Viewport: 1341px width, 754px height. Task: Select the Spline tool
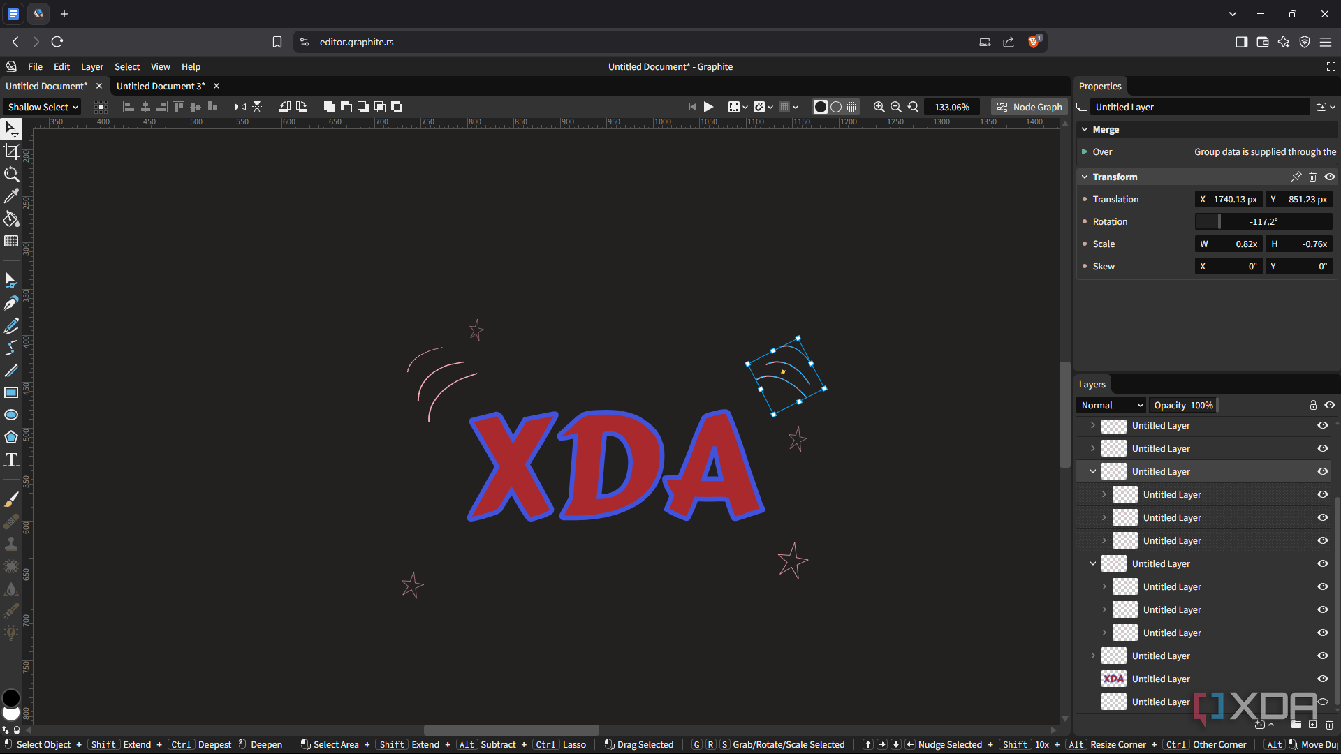[x=11, y=348]
